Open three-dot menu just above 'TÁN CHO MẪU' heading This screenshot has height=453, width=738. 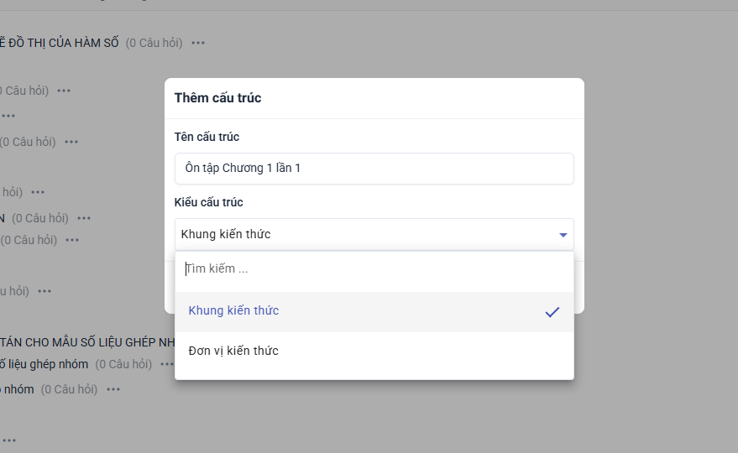pyautogui.click(x=44, y=291)
